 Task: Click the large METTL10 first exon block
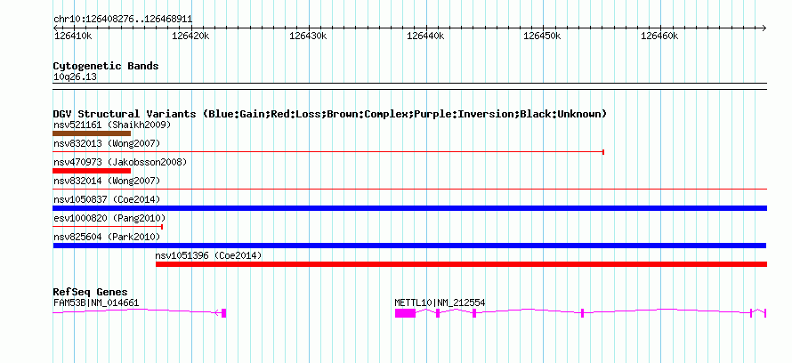[405, 313]
